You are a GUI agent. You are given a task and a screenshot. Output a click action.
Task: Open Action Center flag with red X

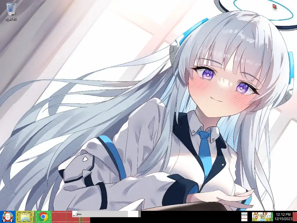point(256,217)
